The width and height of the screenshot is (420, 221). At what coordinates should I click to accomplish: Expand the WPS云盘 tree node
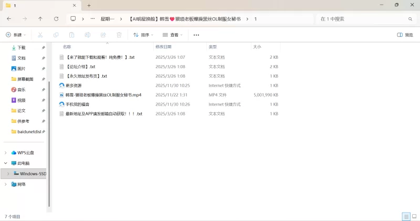pos(6,153)
